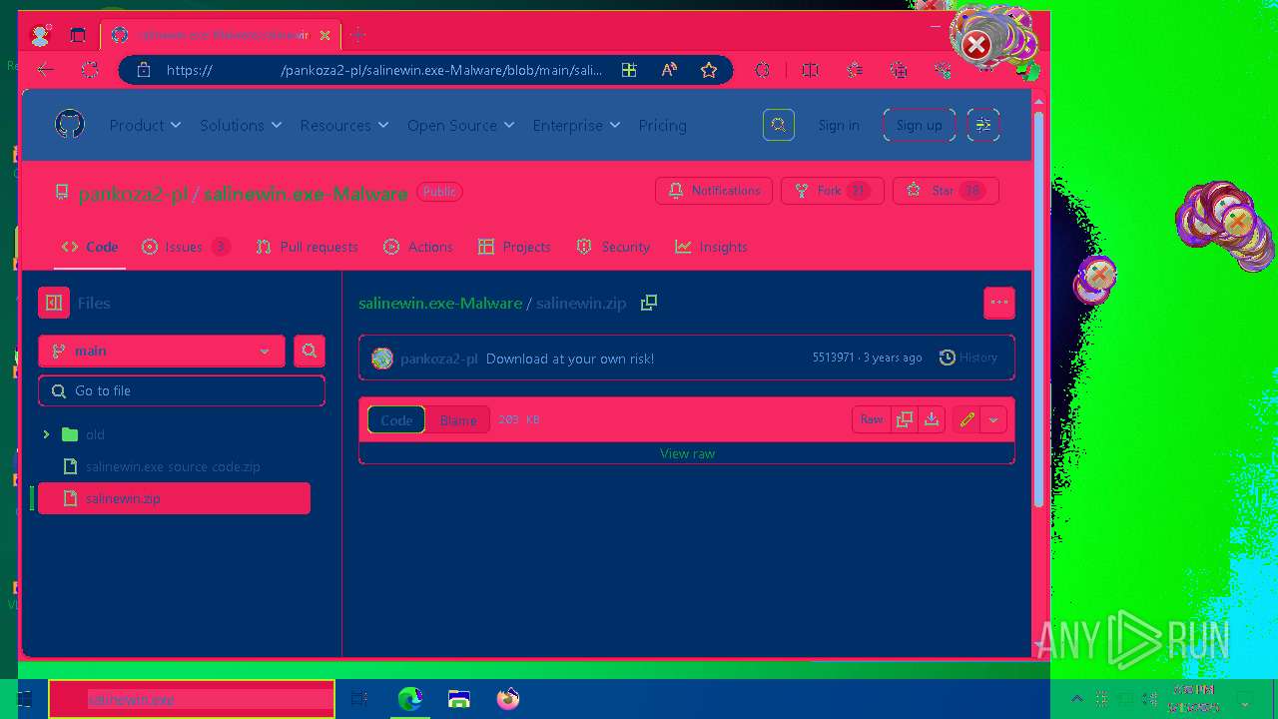Edit file with the pencil icon
The width and height of the screenshot is (1278, 719).
[x=966, y=420]
